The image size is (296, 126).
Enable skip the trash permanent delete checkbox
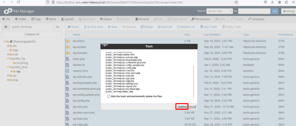(x=109, y=96)
